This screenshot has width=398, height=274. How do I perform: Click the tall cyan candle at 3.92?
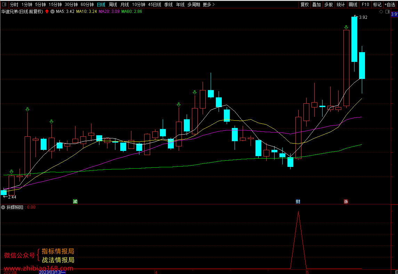pos(354,39)
